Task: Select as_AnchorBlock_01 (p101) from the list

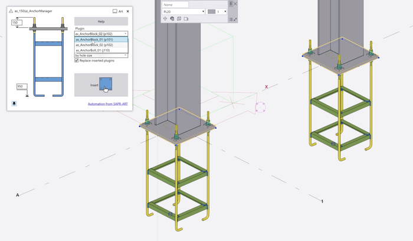Action: pos(97,40)
